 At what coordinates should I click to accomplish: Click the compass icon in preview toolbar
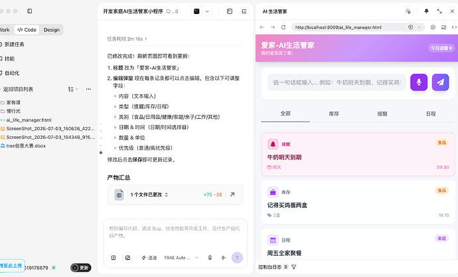click(x=433, y=27)
